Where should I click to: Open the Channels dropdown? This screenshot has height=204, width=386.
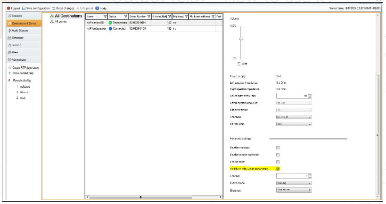click(x=294, y=117)
